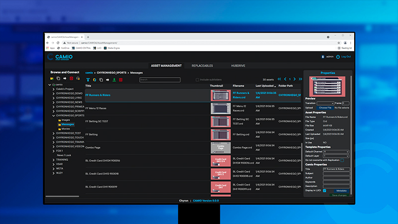Switch to the HUBDRIVE tab
398x224 pixels.
point(238,66)
